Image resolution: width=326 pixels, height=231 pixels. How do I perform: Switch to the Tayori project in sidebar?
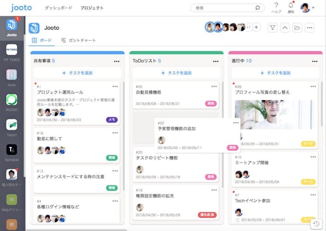pyautogui.click(x=12, y=125)
